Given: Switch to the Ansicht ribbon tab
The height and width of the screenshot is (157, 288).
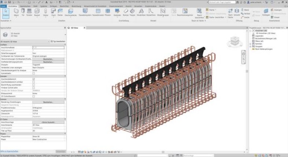Looking at the screenshot, I should click(x=128, y=6).
